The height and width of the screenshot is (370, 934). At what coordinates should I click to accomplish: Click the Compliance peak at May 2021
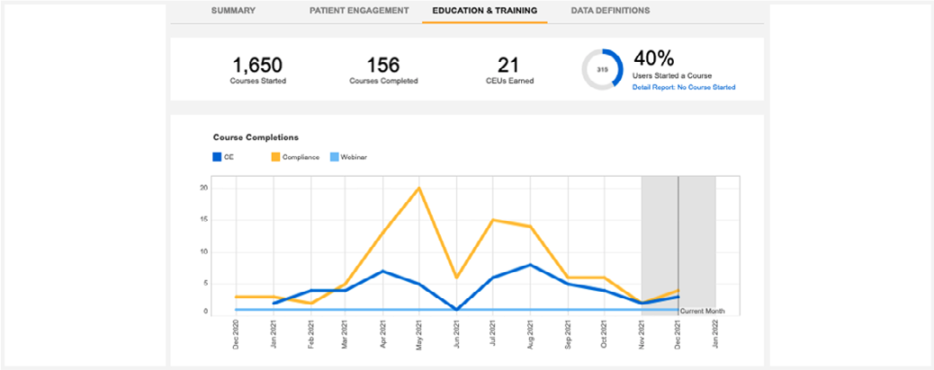(420, 188)
